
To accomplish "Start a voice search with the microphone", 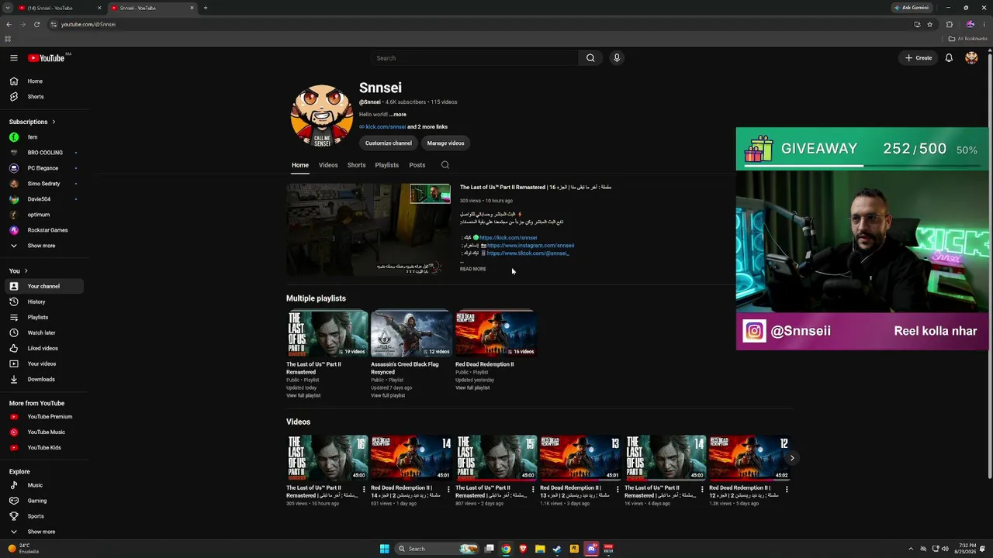I will pos(617,58).
